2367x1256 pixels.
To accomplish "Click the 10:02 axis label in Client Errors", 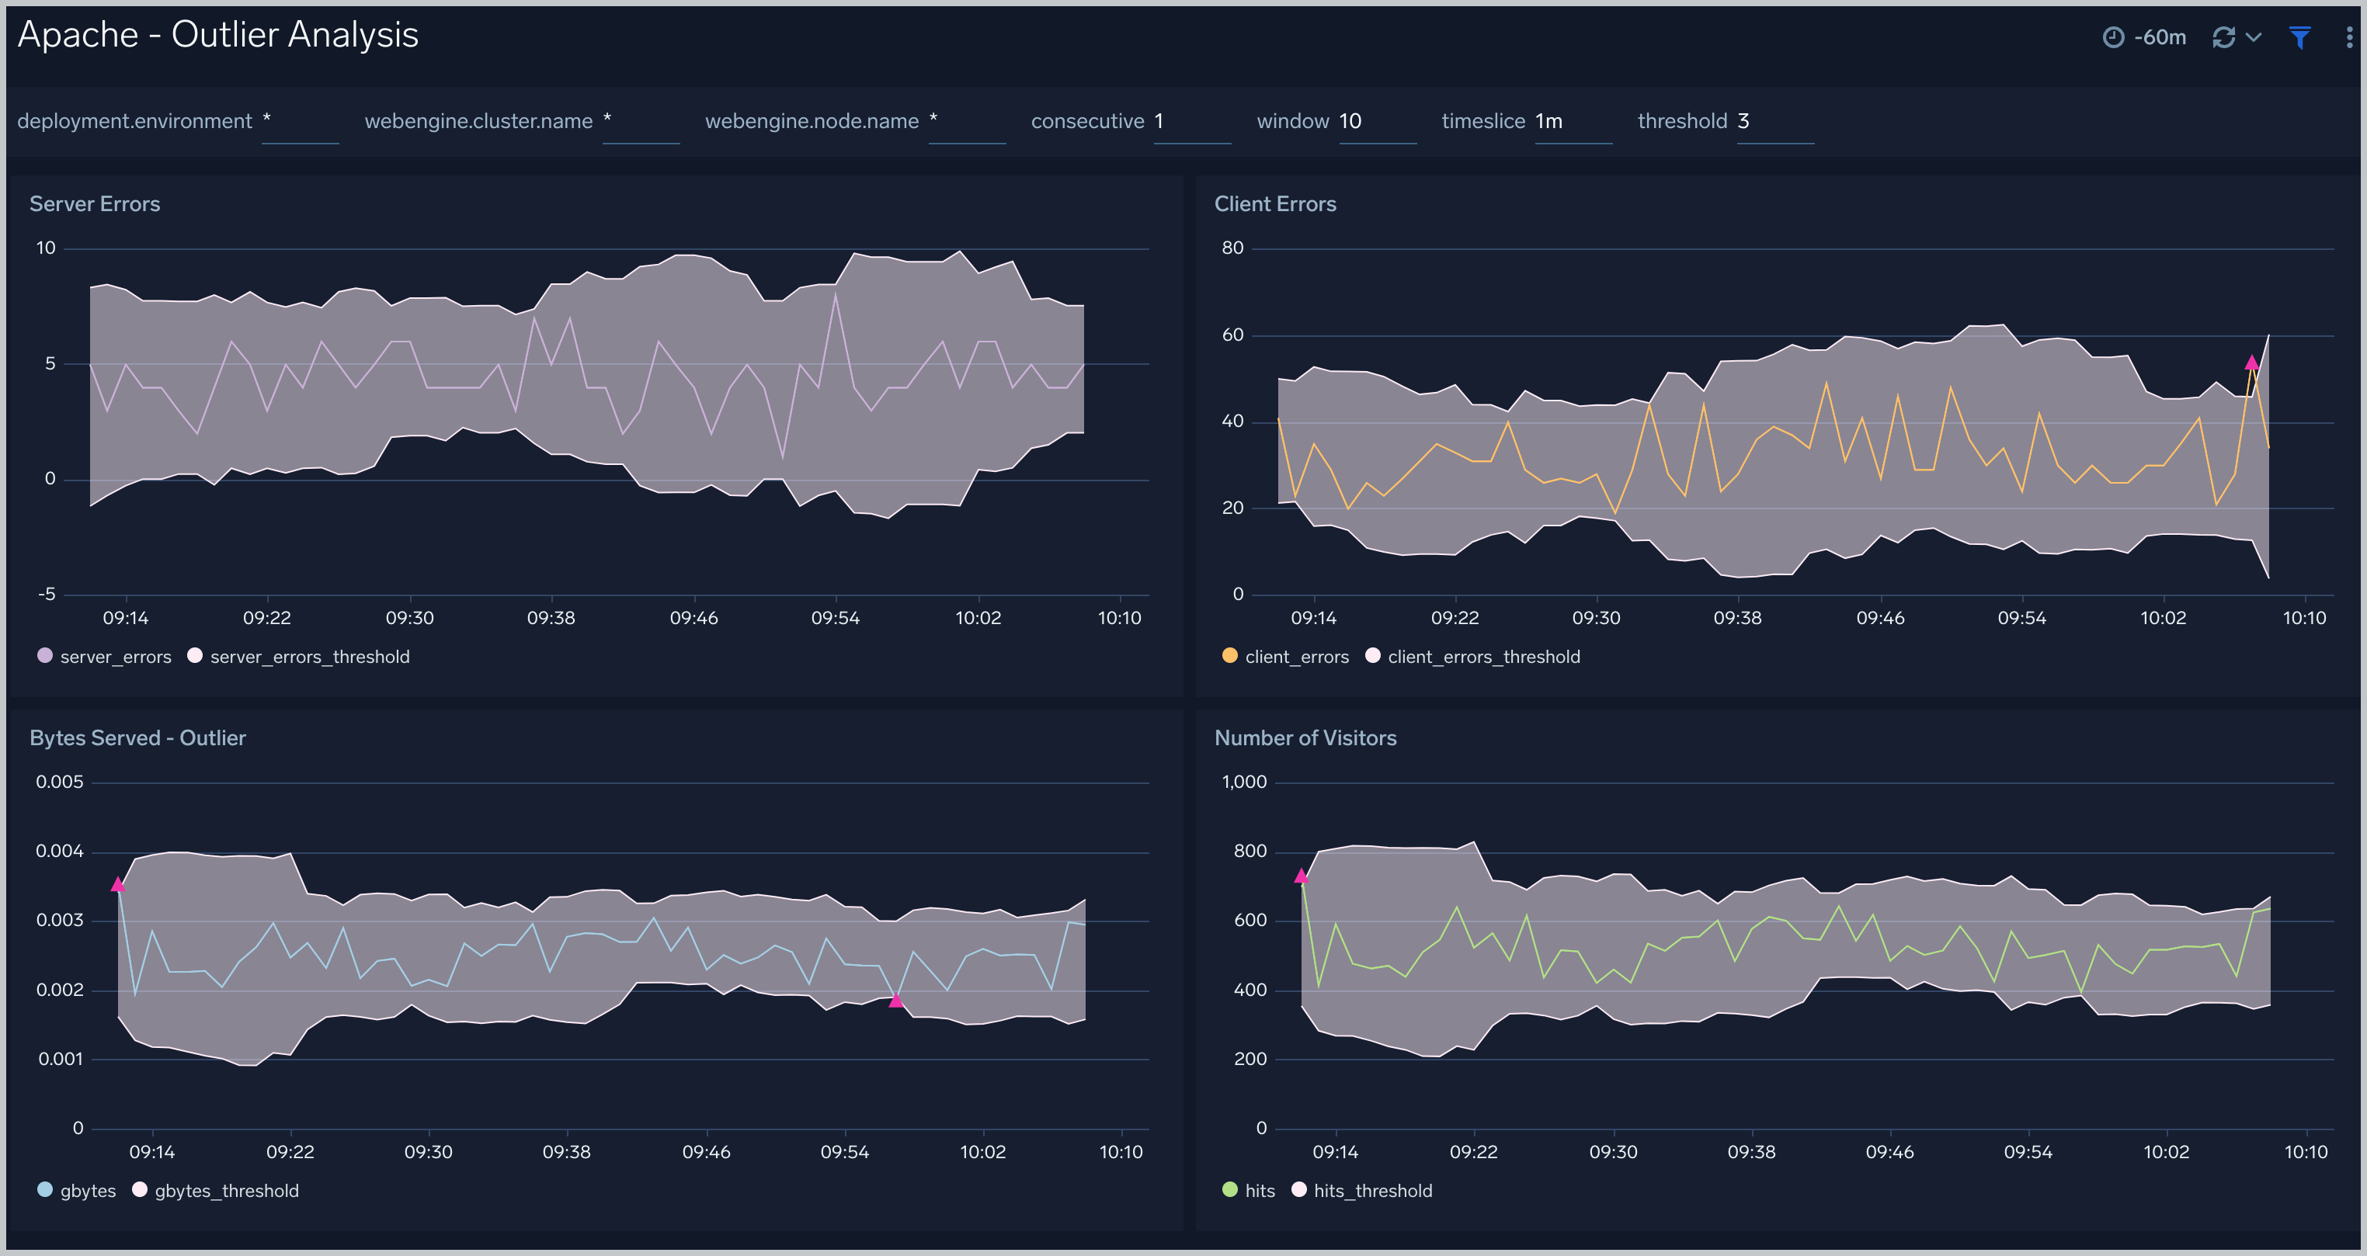I will point(2163,619).
